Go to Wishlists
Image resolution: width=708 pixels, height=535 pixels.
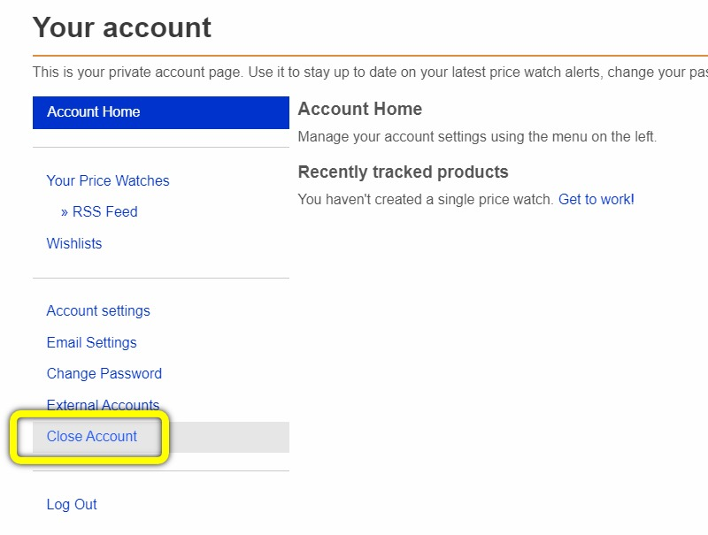point(74,243)
